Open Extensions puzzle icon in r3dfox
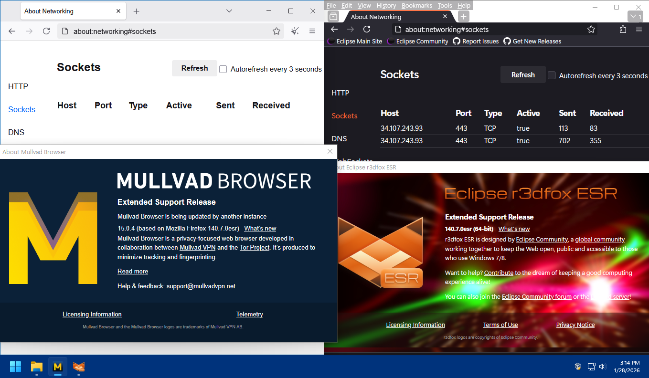 point(623,29)
